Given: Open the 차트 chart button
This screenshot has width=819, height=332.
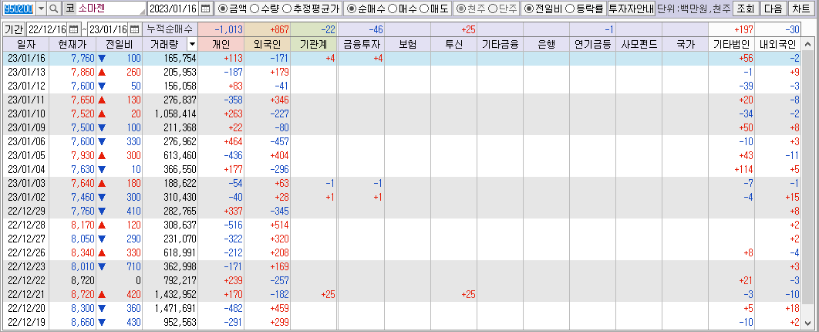Looking at the screenshot, I should (801, 8).
